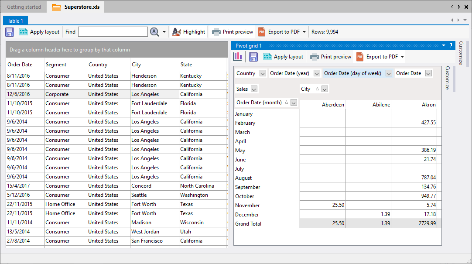Open search options arrow beside the magnifier
The height and width of the screenshot is (264, 472).
164,32
